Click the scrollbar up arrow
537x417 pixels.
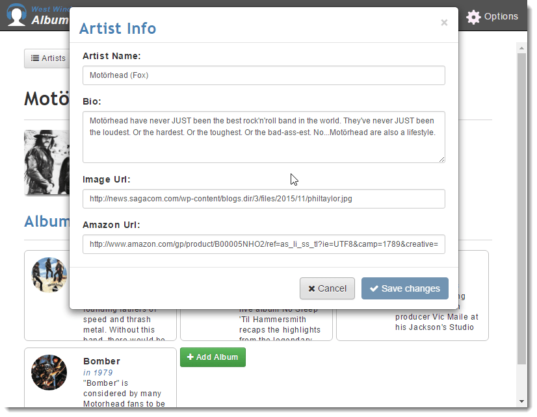coord(521,48)
